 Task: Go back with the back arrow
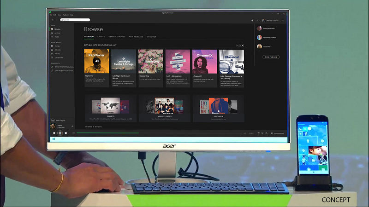click(53, 20)
